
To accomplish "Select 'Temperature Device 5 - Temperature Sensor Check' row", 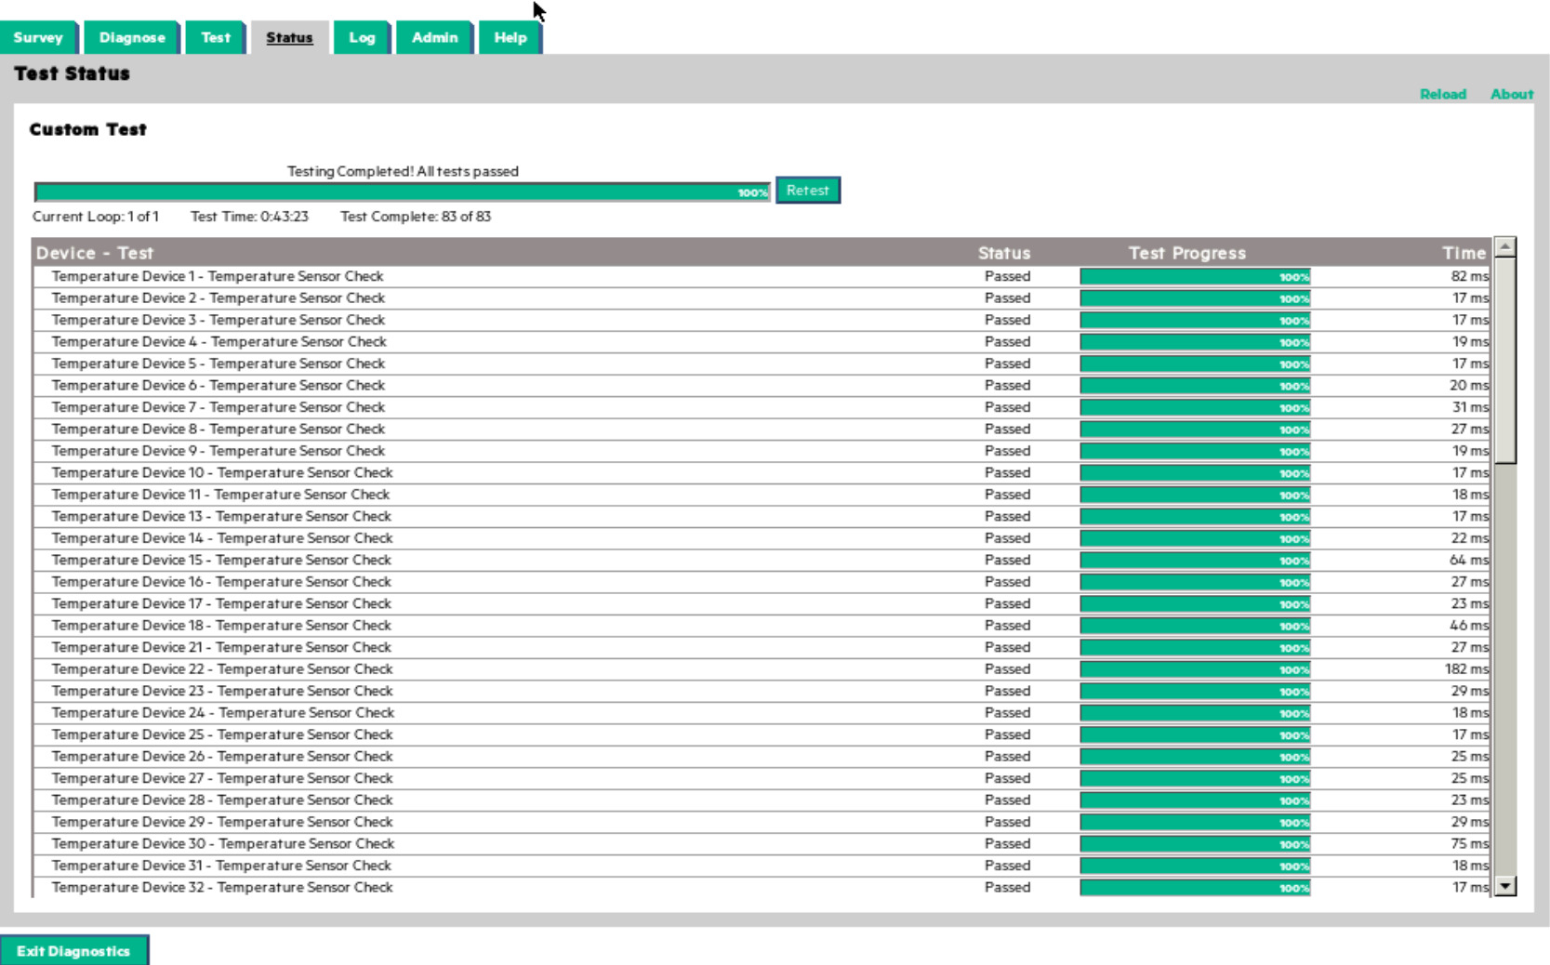I will pos(762,364).
